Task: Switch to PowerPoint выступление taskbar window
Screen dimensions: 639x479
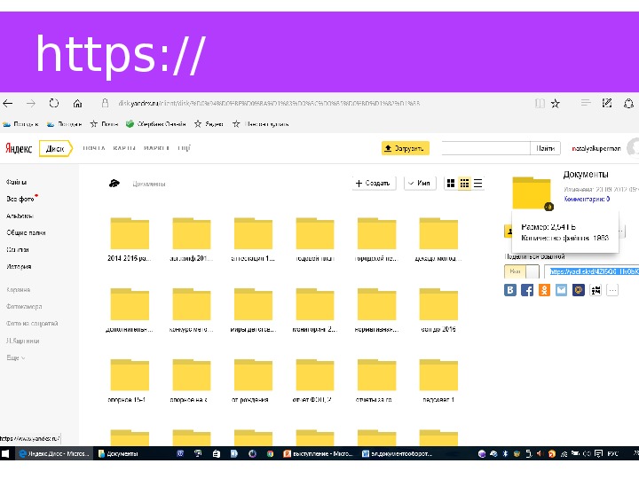Action: click(319, 453)
